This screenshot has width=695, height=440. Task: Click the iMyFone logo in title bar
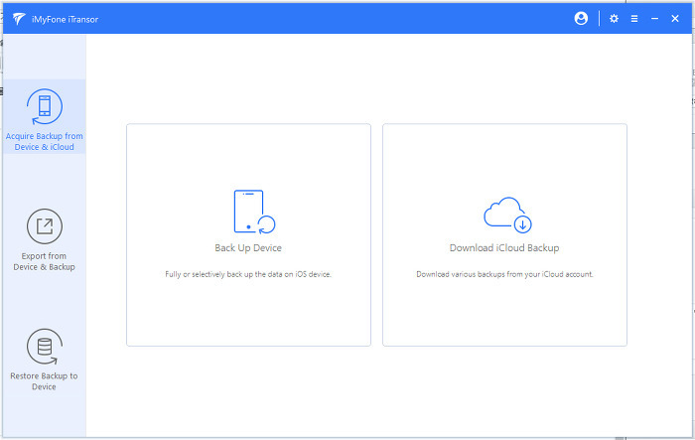(x=19, y=19)
